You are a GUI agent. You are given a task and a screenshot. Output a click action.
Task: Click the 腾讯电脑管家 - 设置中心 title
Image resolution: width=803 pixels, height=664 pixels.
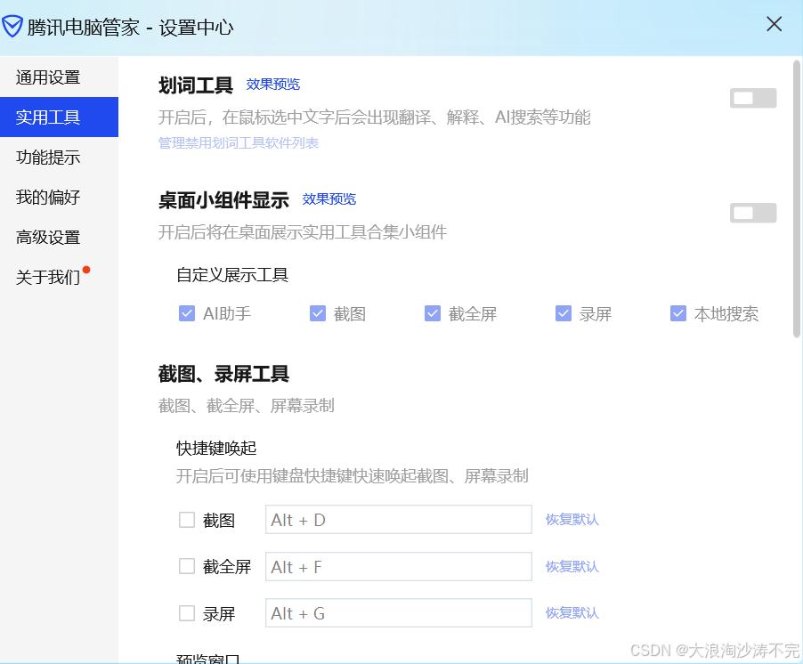[130, 27]
